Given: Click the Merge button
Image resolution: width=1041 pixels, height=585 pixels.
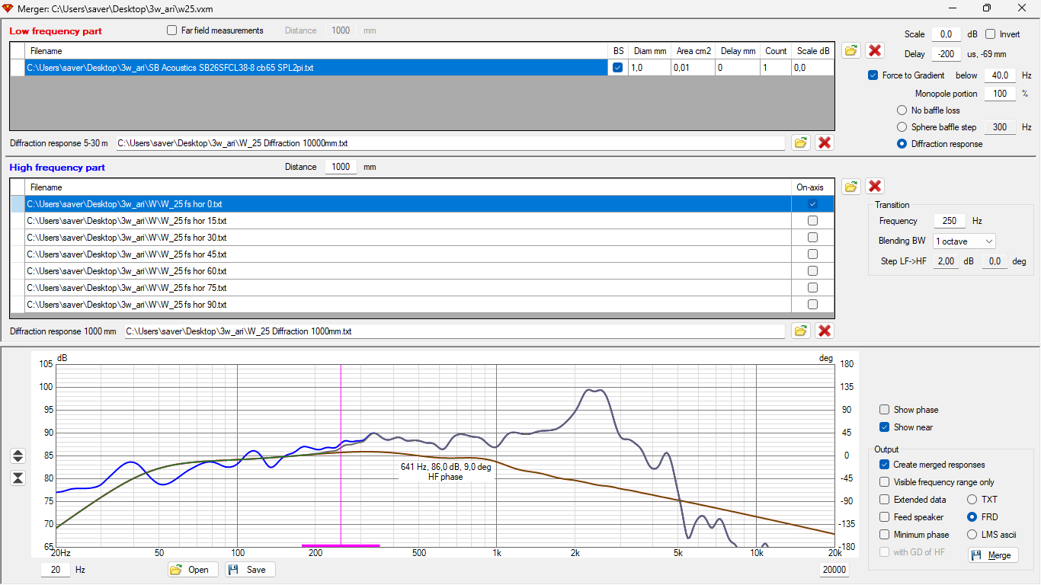Looking at the screenshot, I should [993, 555].
